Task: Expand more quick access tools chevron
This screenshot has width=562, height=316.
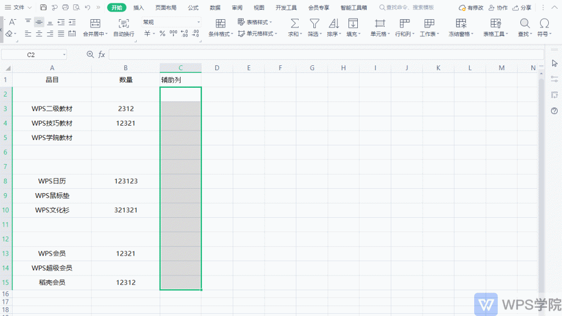Action: [98, 8]
